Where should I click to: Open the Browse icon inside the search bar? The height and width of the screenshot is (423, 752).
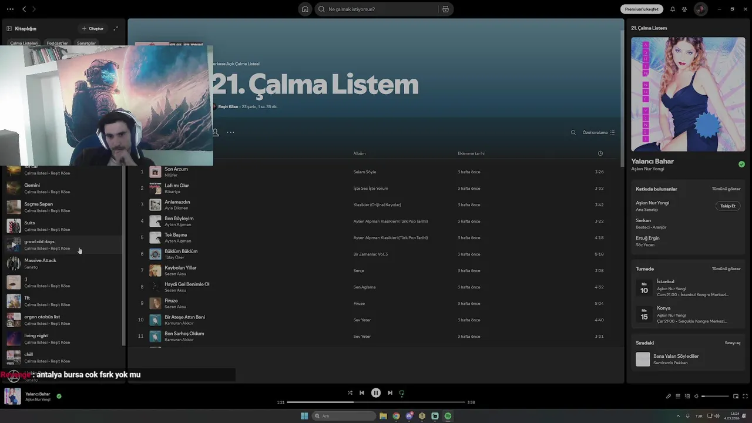tap(445, 9)
